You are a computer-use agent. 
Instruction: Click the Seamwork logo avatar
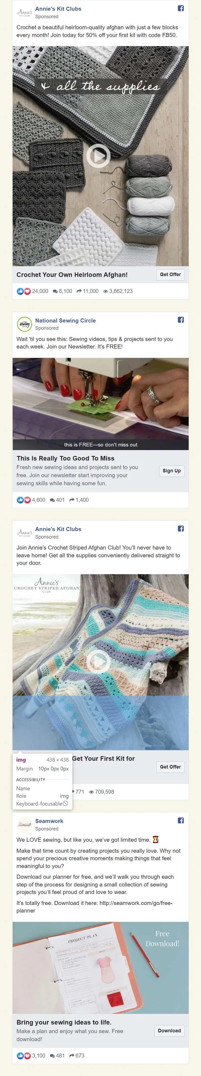tap(24, 825)
